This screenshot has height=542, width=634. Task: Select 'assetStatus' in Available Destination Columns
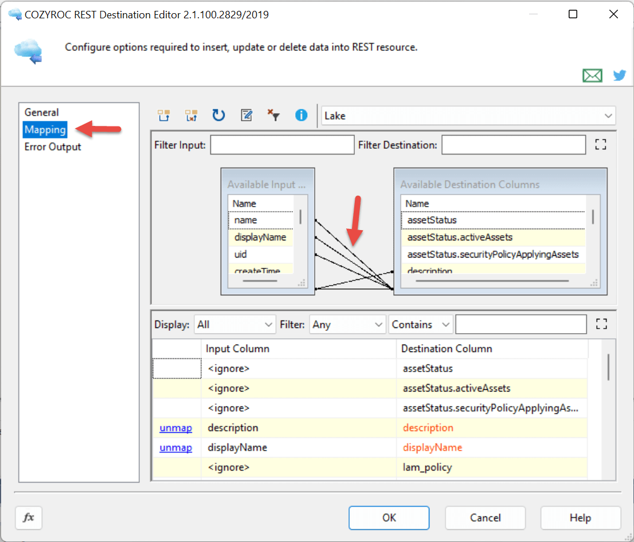493,220
